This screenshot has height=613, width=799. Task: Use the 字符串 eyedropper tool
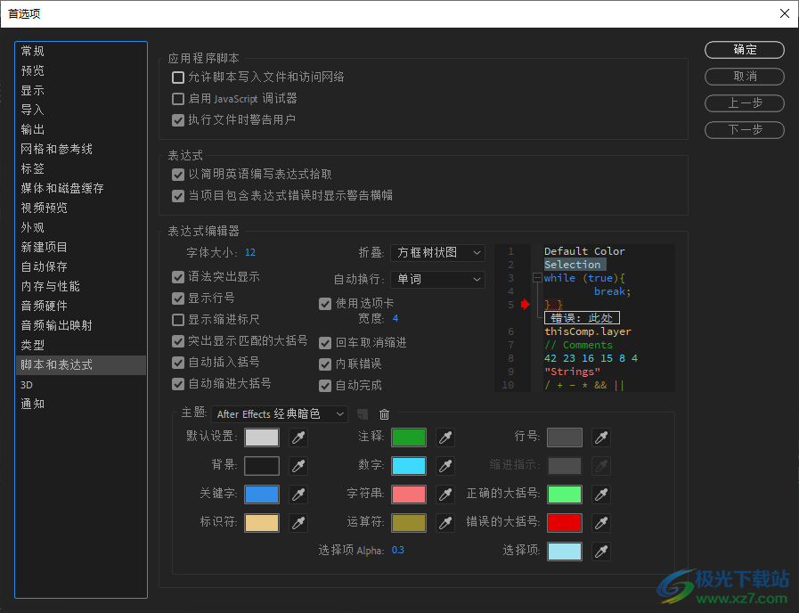(x=445, y=494)
